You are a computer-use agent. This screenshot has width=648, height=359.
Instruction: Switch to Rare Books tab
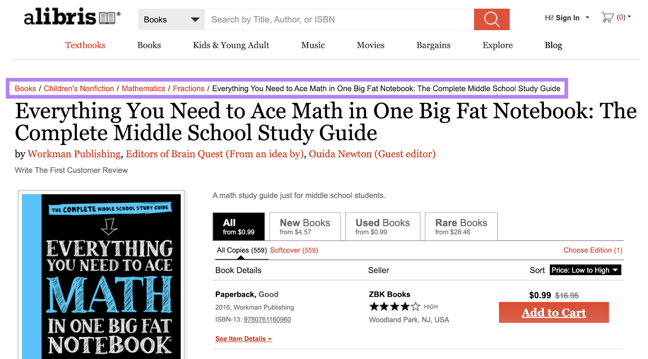461,227
